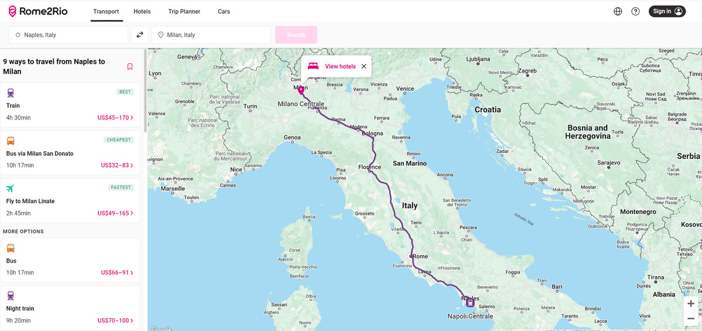Click the MORE OPTIONS heading
Image resolution: width=702 pixels, height=331 pixels.
point(23,232)
